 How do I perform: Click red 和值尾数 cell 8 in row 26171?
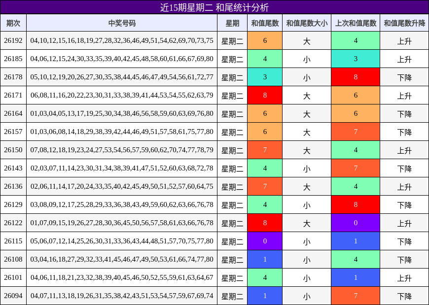click(265, 95)
